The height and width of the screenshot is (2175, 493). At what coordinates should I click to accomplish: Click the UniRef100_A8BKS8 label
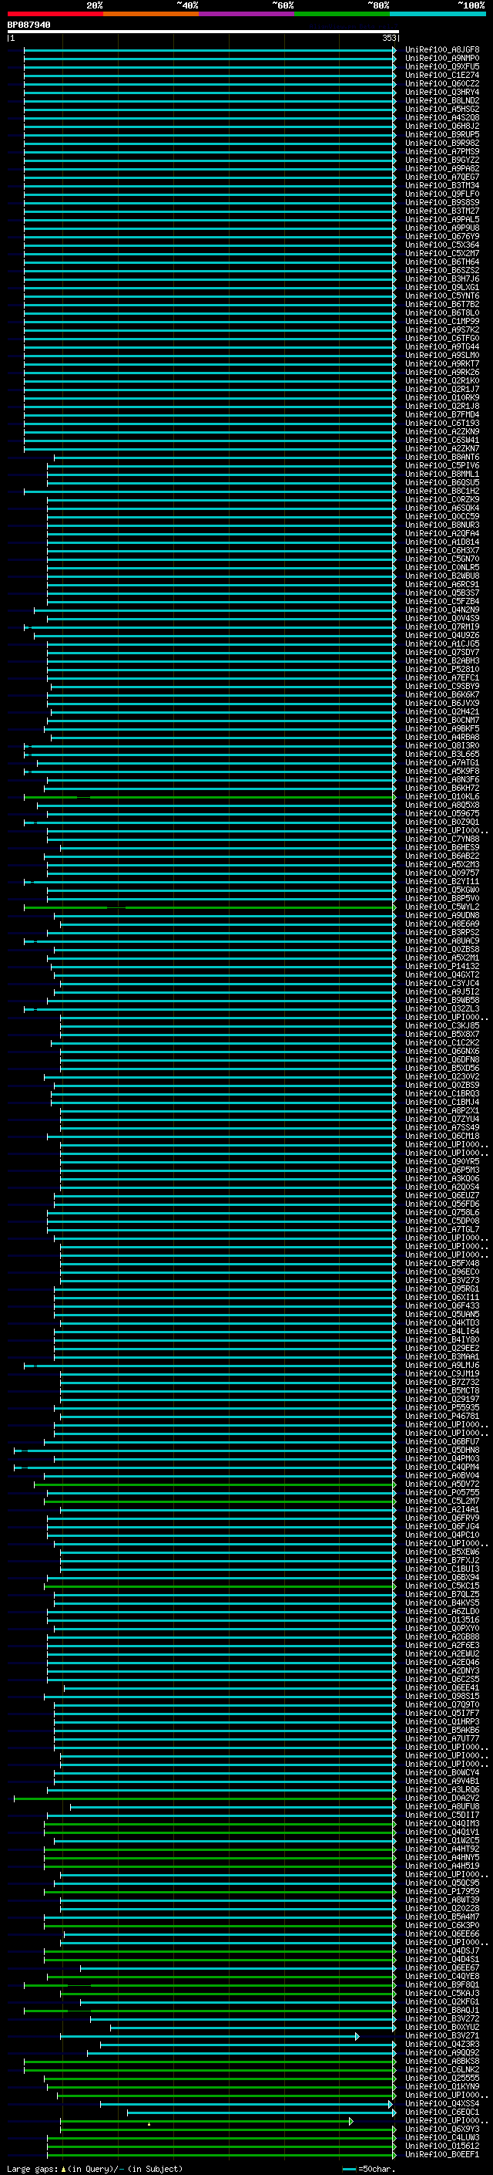click(442, 2061)
